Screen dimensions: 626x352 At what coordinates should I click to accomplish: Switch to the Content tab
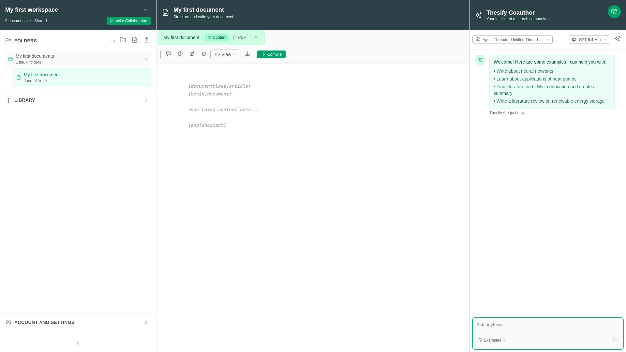(217, 37)
